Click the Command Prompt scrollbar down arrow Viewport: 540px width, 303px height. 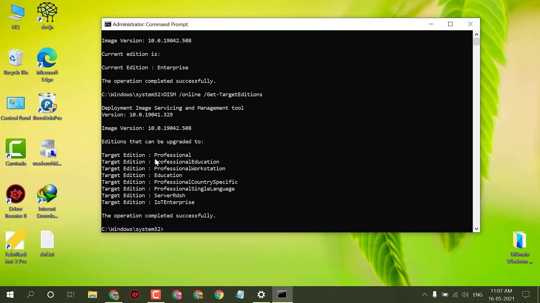tap(476, 229)
